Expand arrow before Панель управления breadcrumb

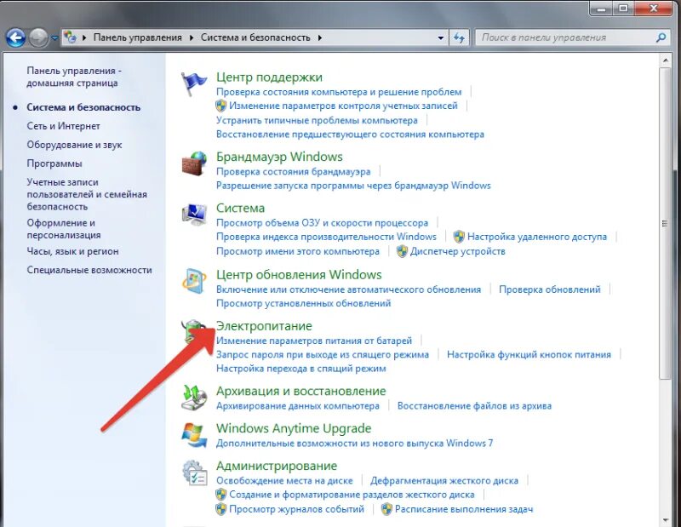[x=84, y=37]
